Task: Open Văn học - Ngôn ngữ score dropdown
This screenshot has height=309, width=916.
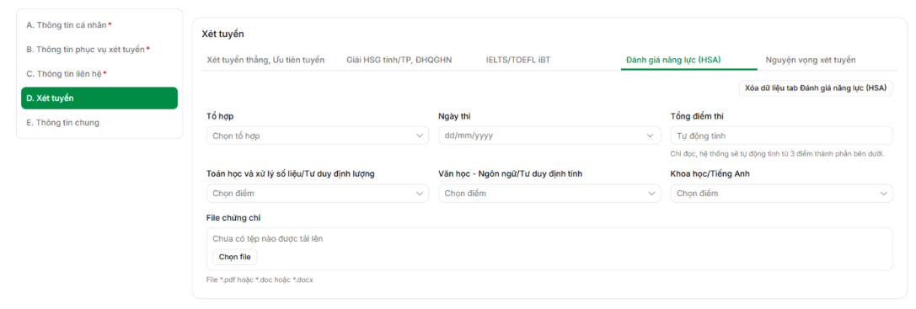Action: coord(549,194)
